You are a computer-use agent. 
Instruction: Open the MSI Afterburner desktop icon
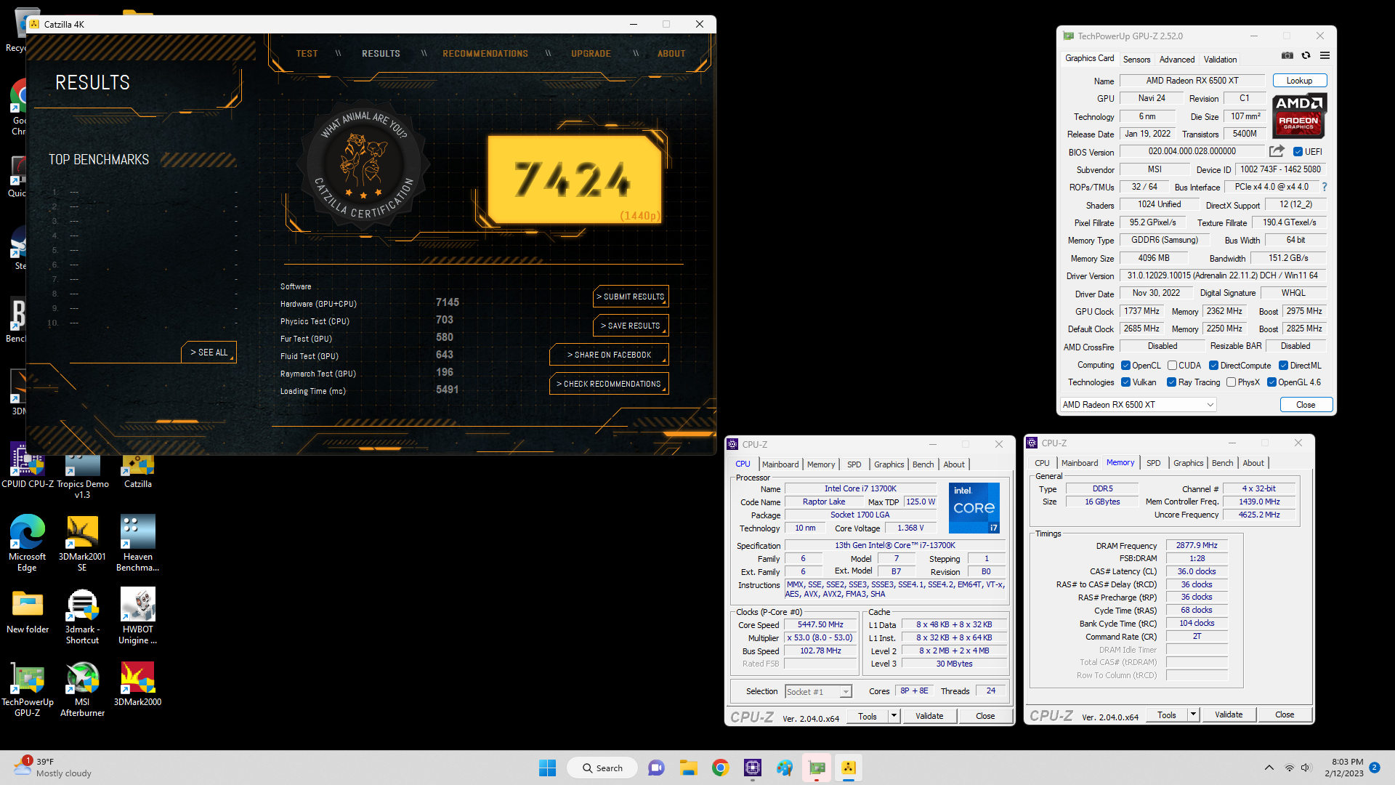tap(82, 688)
